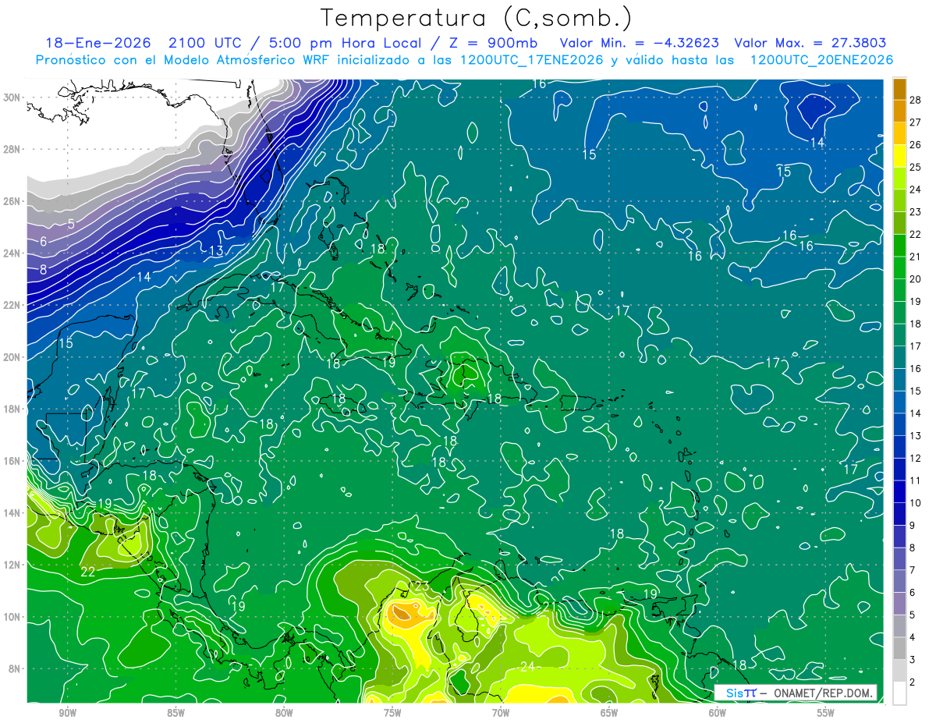Screen dimensions: 936x723
Task: Click the SisTT ONAMET/REP.DOM. logo box
Action: (795, 693)
